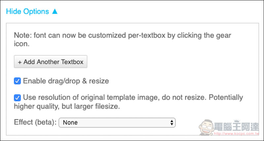Open the Effect (beta) dropdown showing None
264x141 pixels.
(x=117, y=123)
